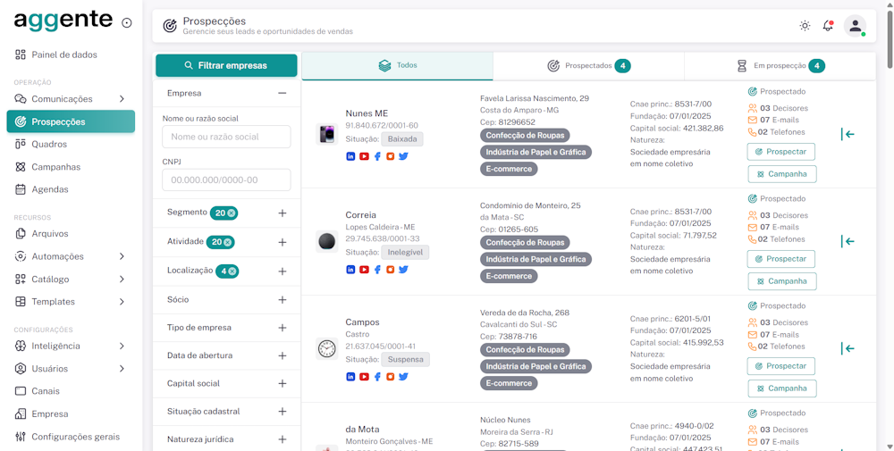Open Instagram icon for Nunes ME
The image size is (894, 451).
tap(390, 156)
